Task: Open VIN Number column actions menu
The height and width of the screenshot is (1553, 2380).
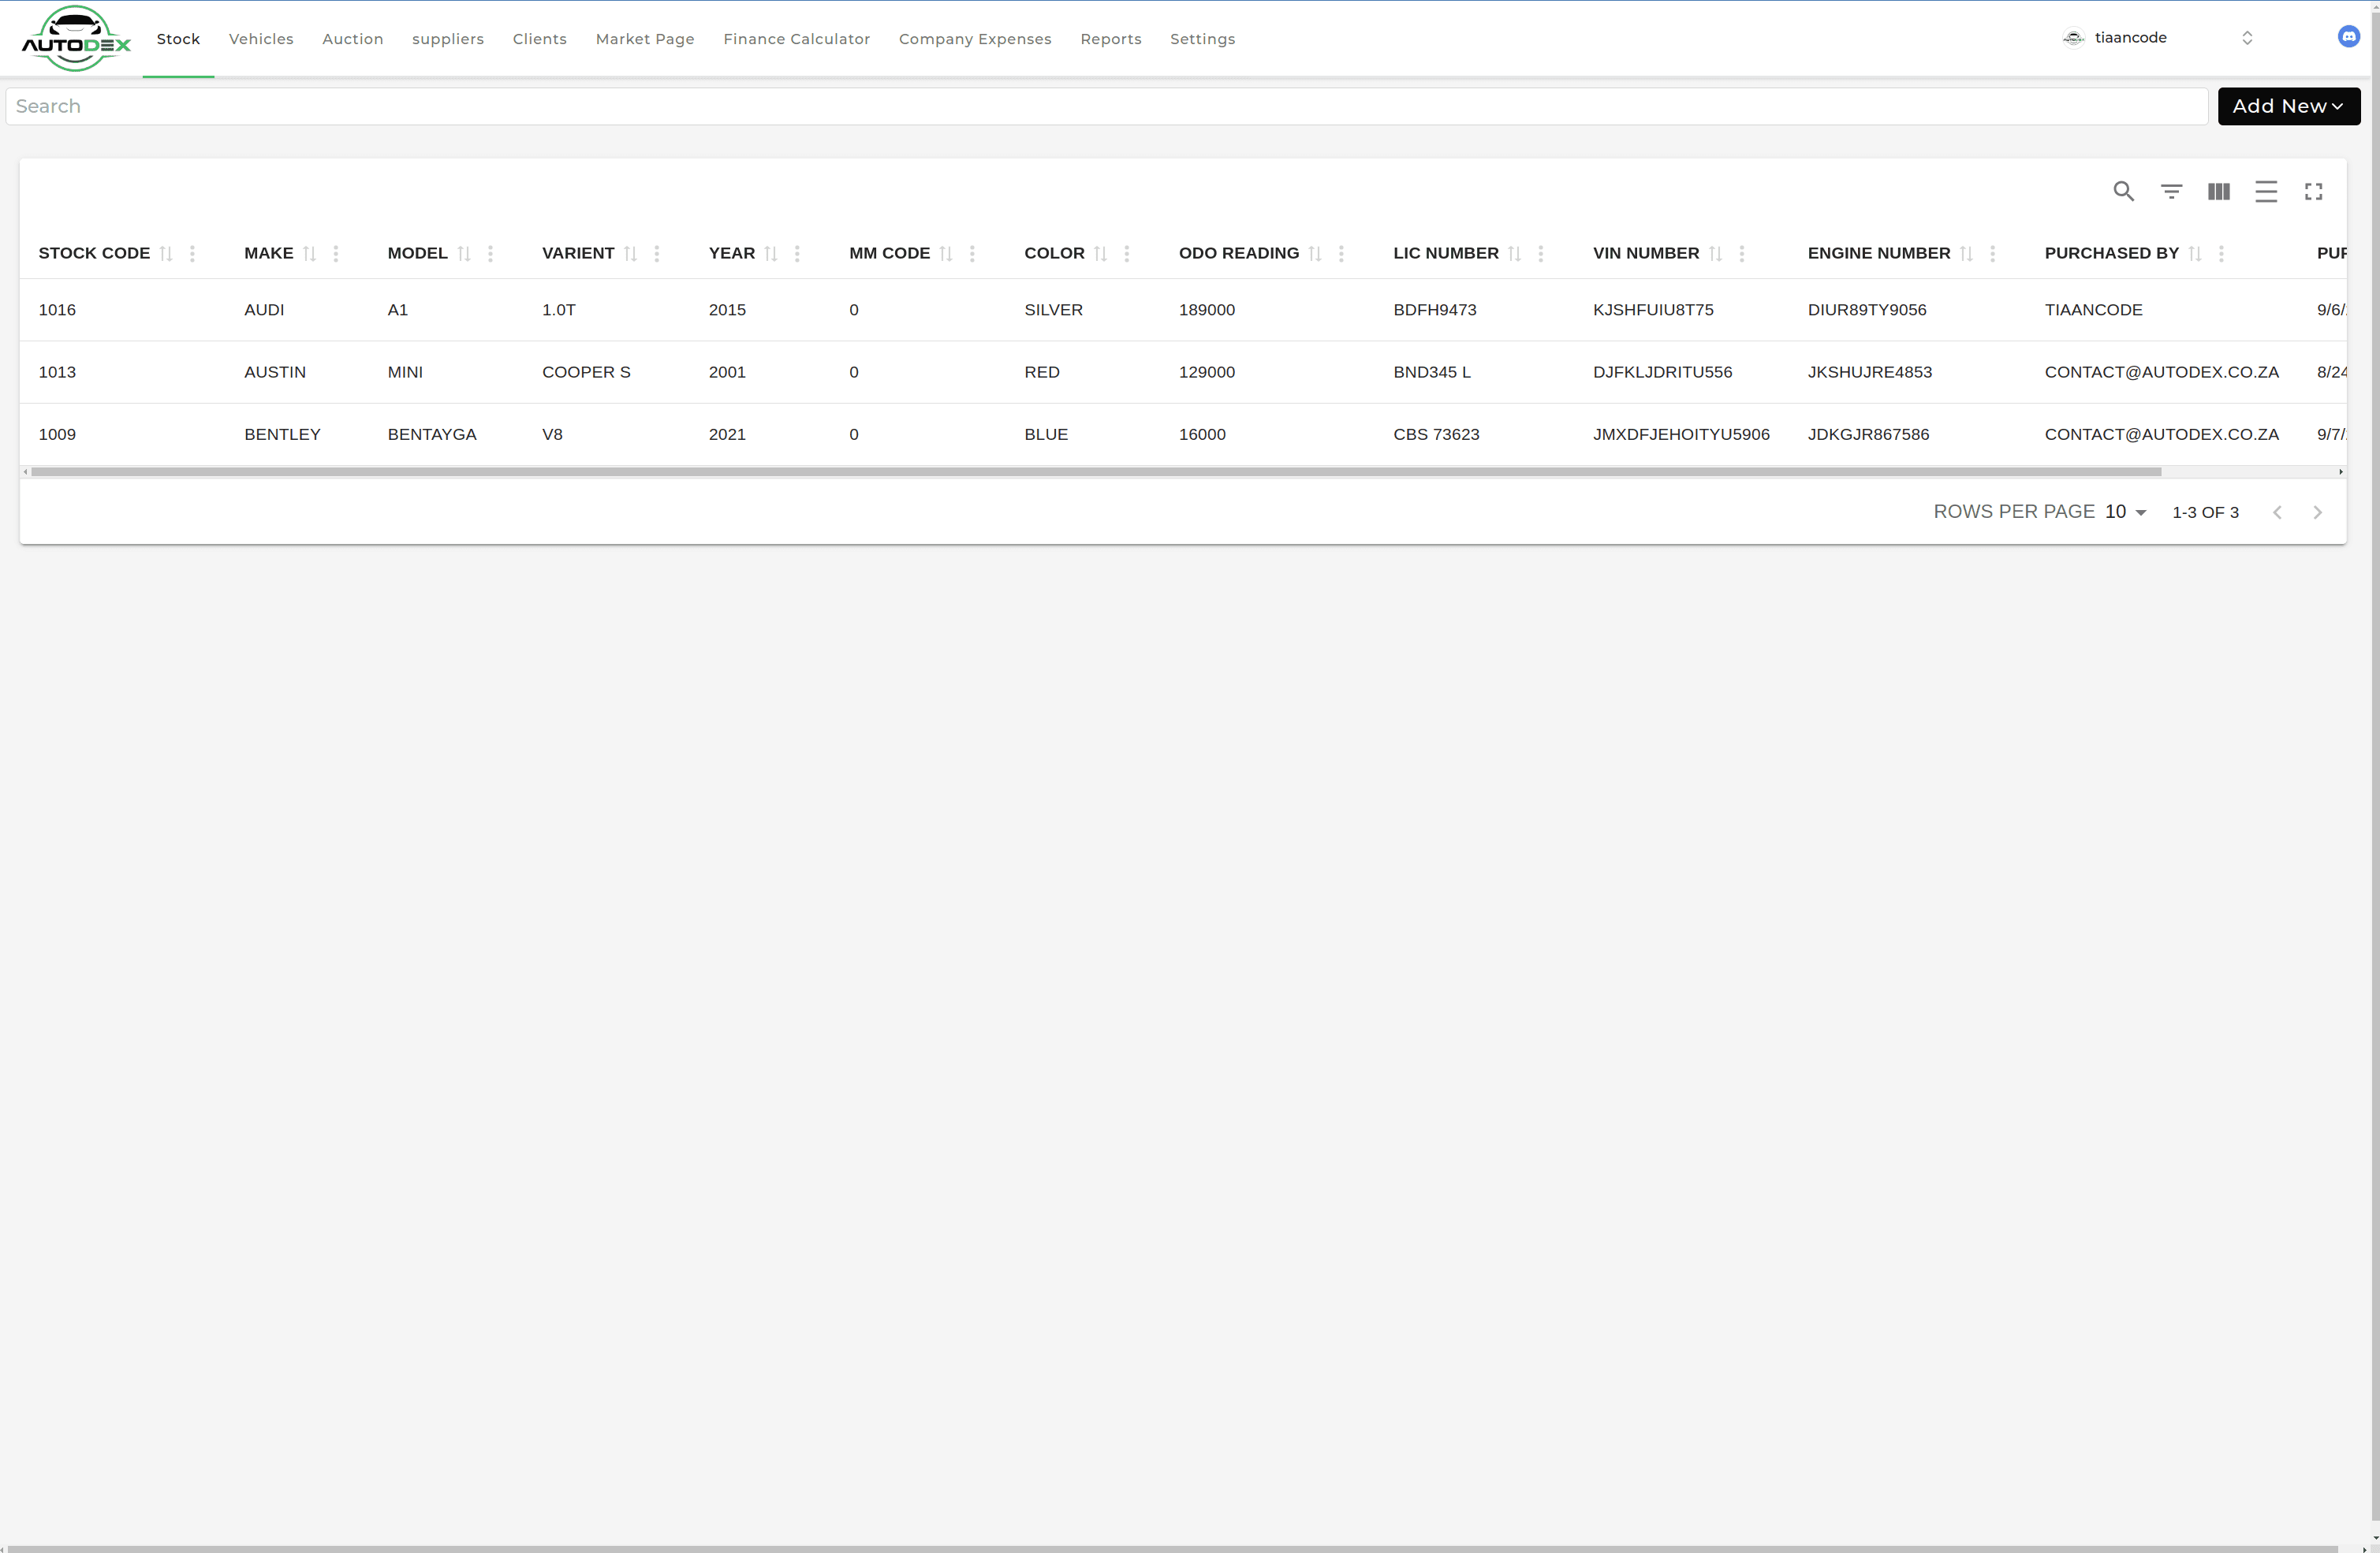Action: (x=1741, y=254)
